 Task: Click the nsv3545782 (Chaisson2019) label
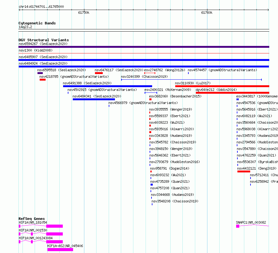(x=173, y=142)
